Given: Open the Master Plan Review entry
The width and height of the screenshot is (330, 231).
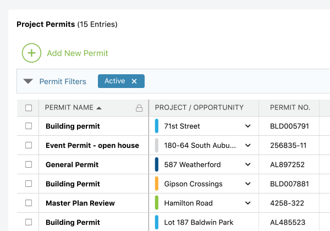Looking at the screenshot, I should pos(80,203).
